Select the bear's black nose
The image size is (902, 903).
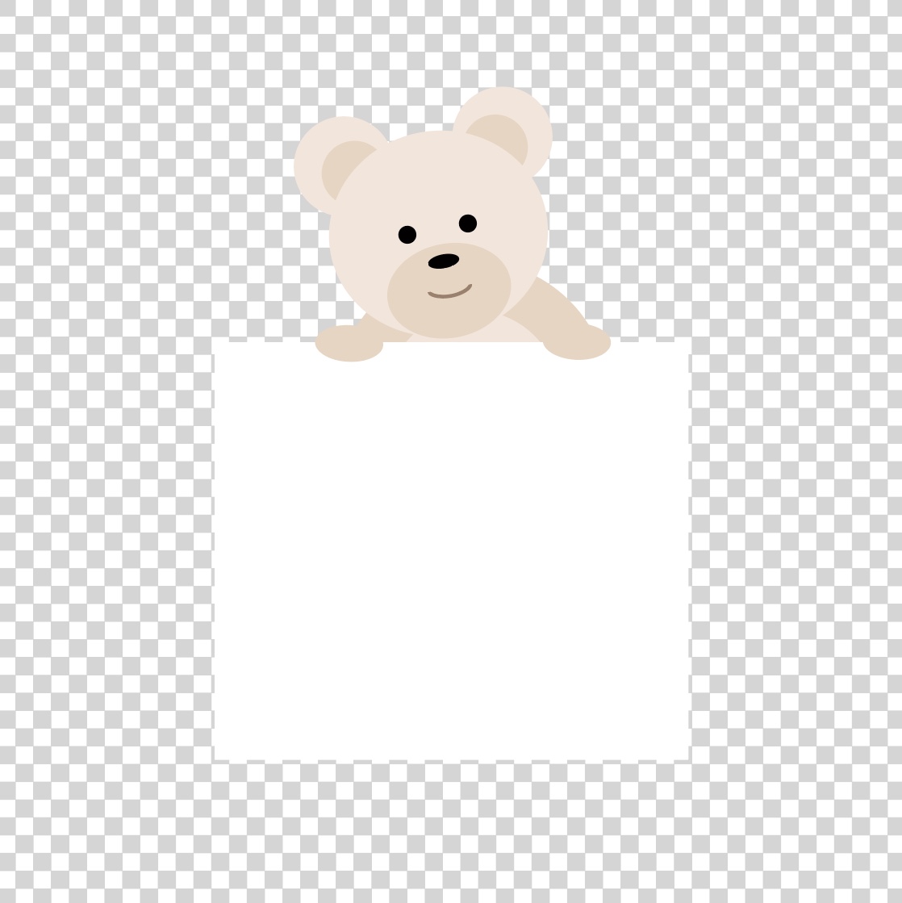(x=443, y=261)
